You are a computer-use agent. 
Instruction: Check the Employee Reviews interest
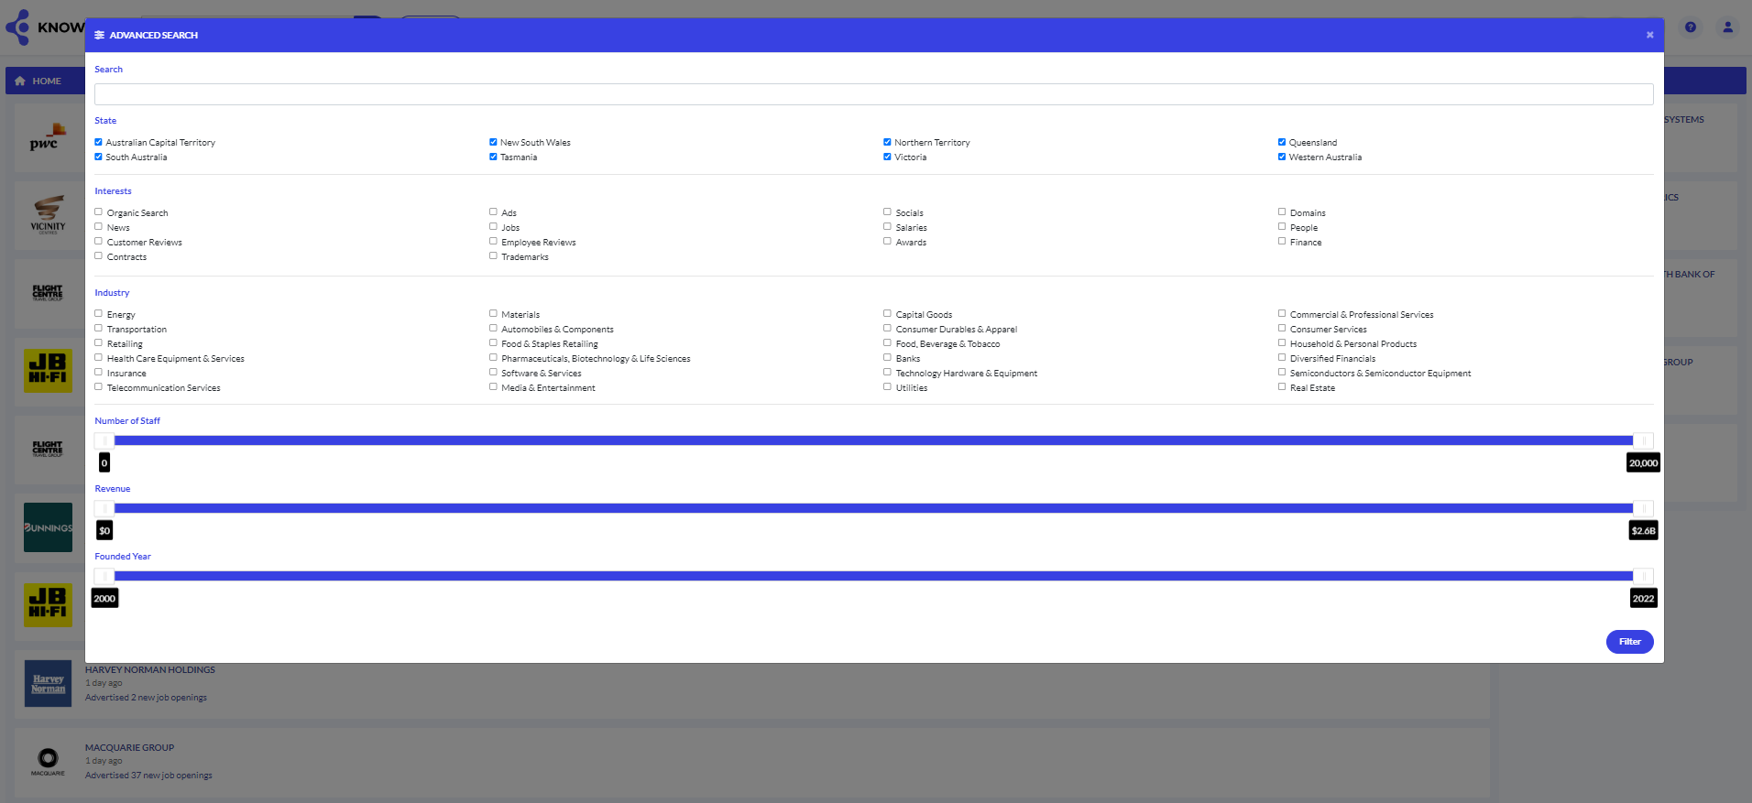(493, 242)
